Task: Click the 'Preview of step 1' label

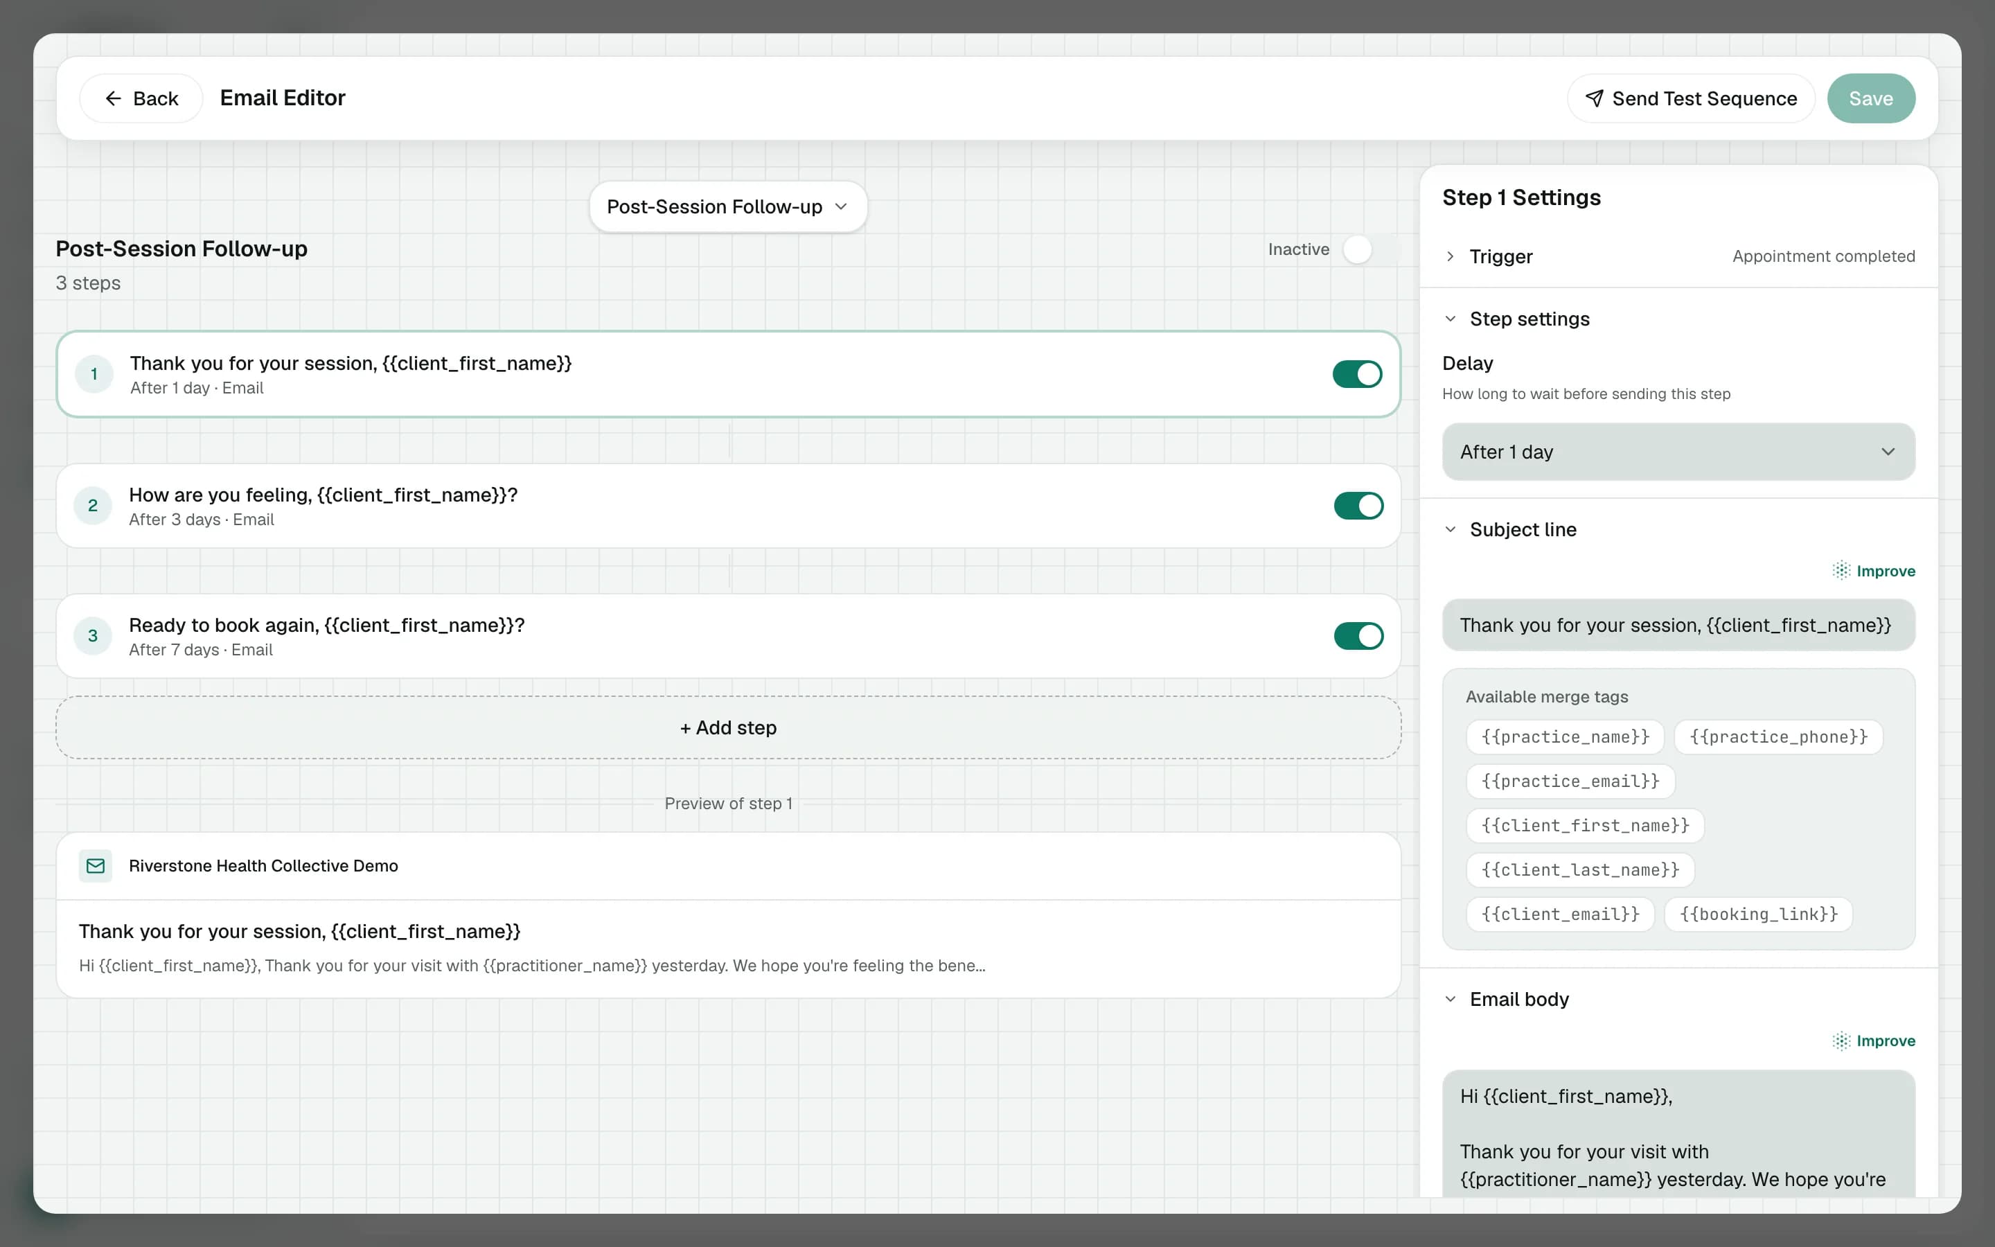Action: coord(728,804)
